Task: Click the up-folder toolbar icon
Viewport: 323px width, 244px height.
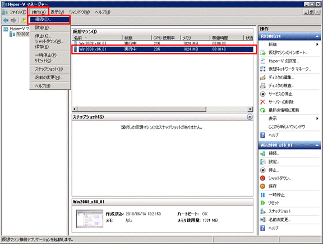Action: point(24,20)
